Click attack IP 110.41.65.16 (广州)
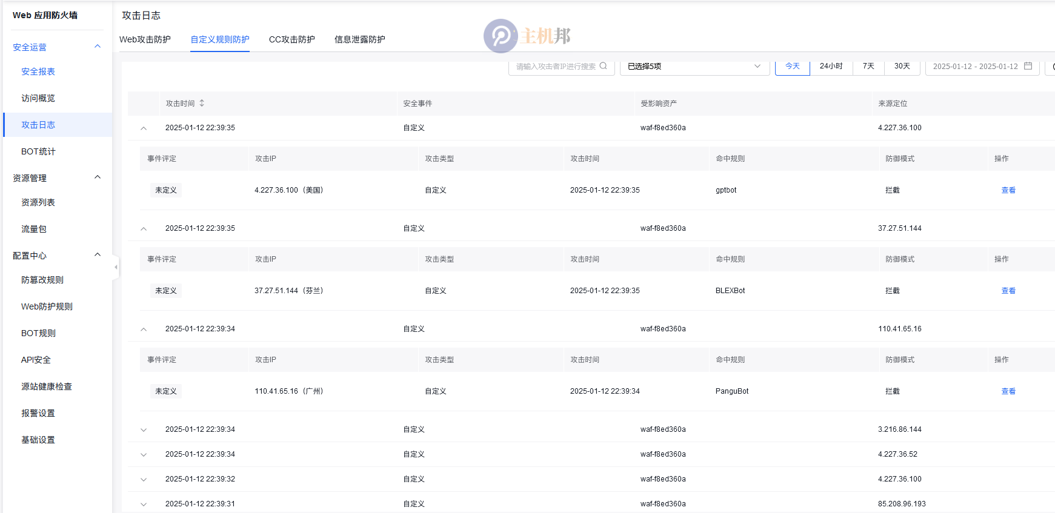 290,391
